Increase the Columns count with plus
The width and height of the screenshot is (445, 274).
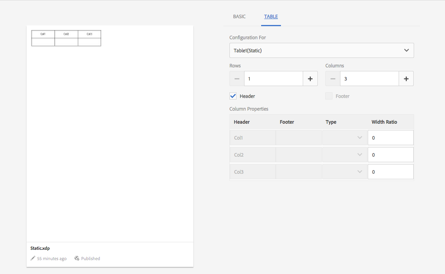click(x=406, y=79)
